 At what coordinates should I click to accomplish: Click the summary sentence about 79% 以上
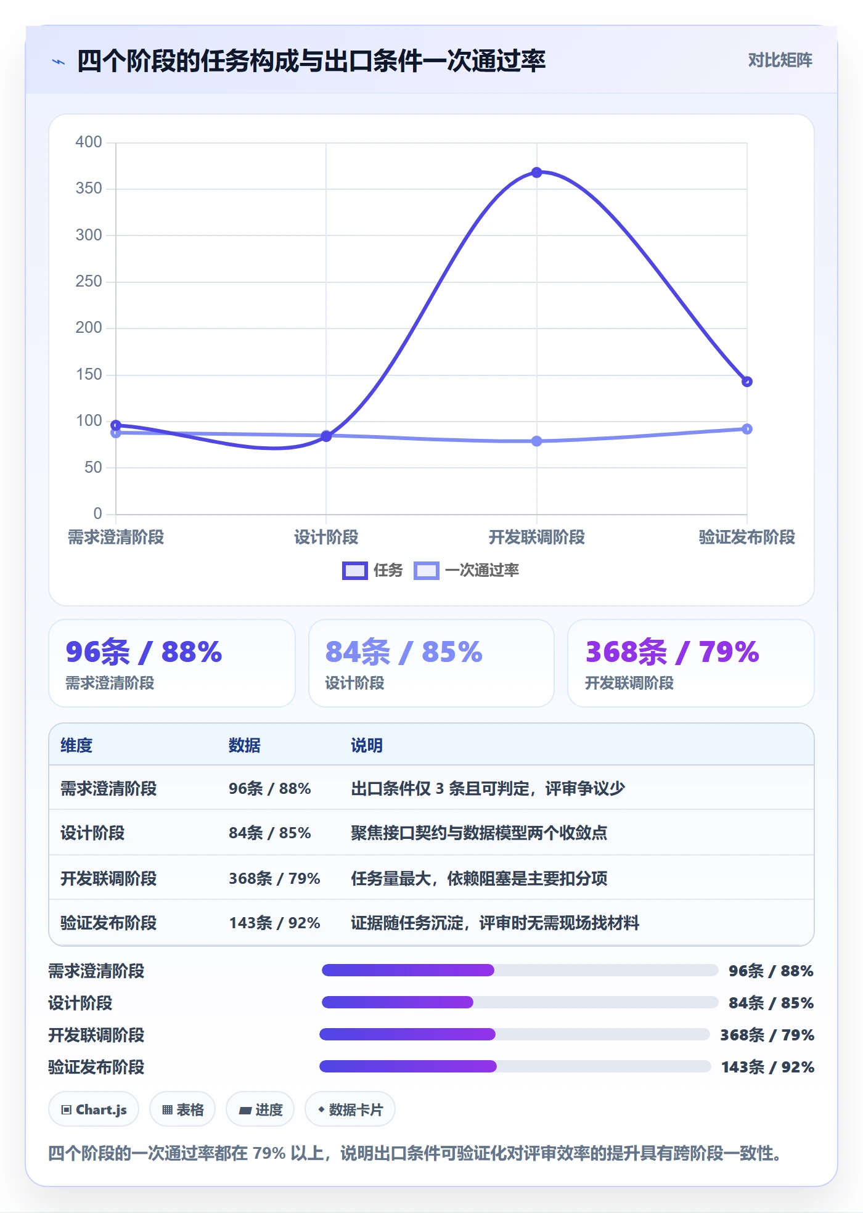pos(415,1153)
